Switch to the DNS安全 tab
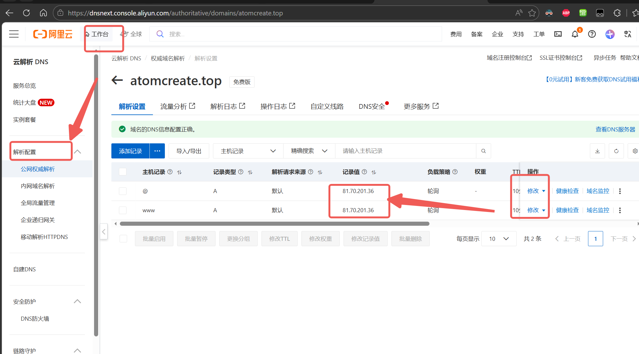The image size is (639, 354). click(372, 107)
